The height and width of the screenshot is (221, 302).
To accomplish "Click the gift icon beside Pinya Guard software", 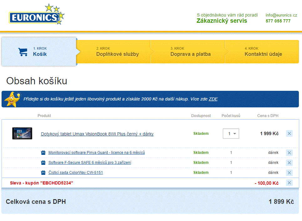I will point(43,153).
